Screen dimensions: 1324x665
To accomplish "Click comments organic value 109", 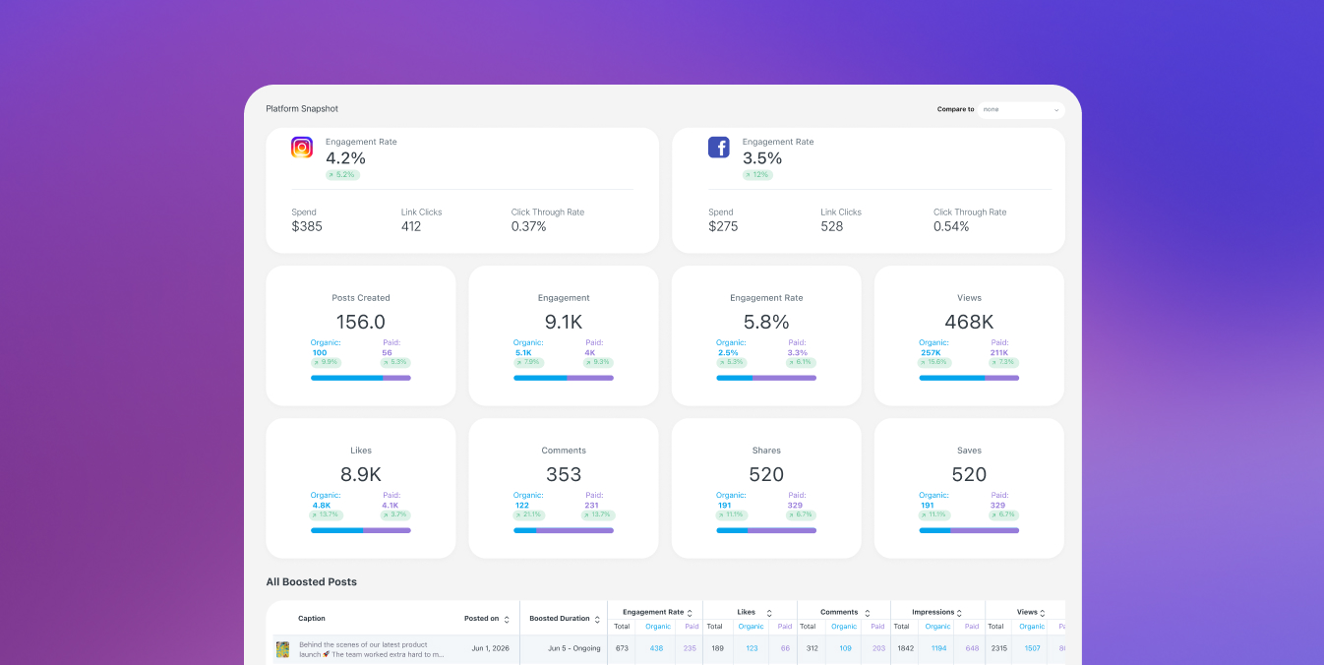I will pyautogui.click(x=845, y=648).
